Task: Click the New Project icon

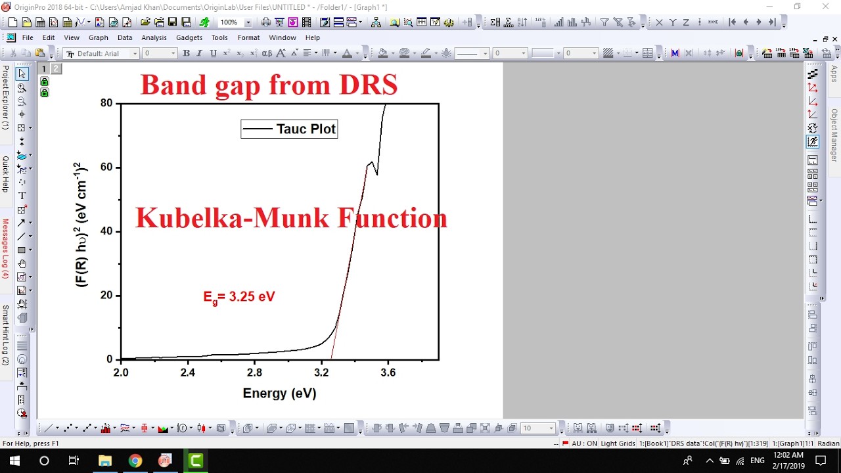Action: tap(12, 22)
